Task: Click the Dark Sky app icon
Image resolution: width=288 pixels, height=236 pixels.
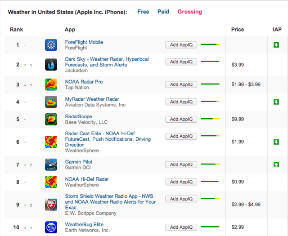Action: (51, 65)
